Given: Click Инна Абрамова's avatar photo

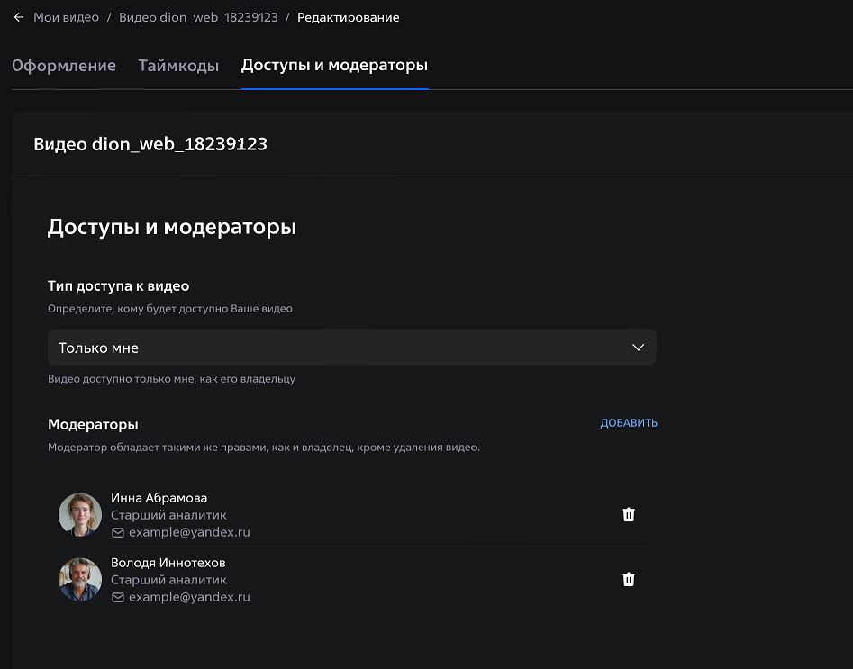Looking at the screenshot, I should coord(80,515).
